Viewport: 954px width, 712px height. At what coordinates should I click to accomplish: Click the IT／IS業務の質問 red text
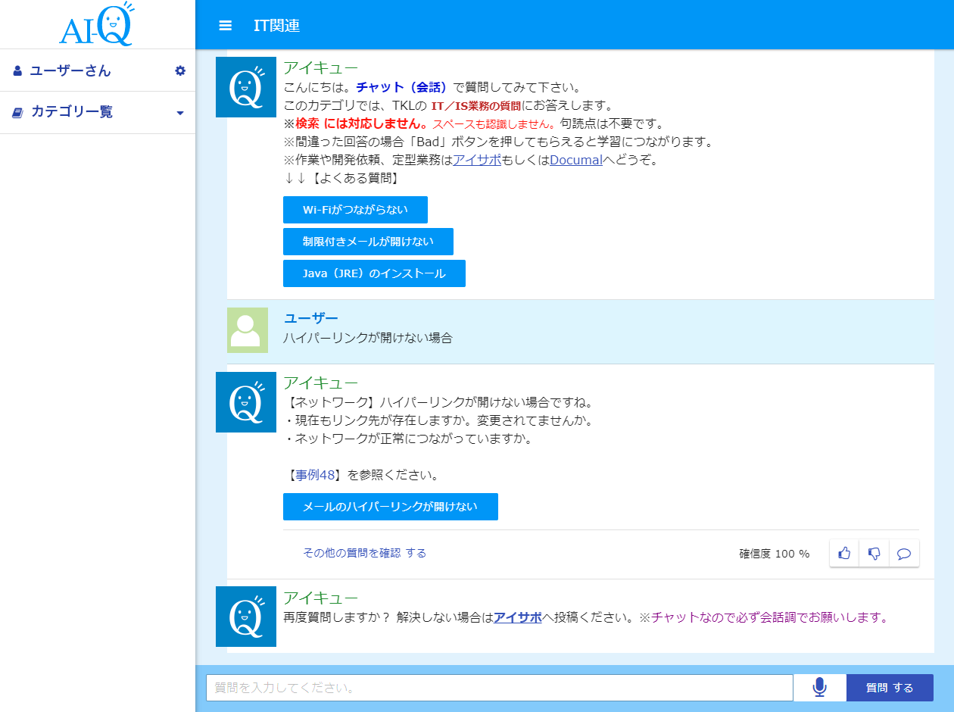click(x=476, y=105)
